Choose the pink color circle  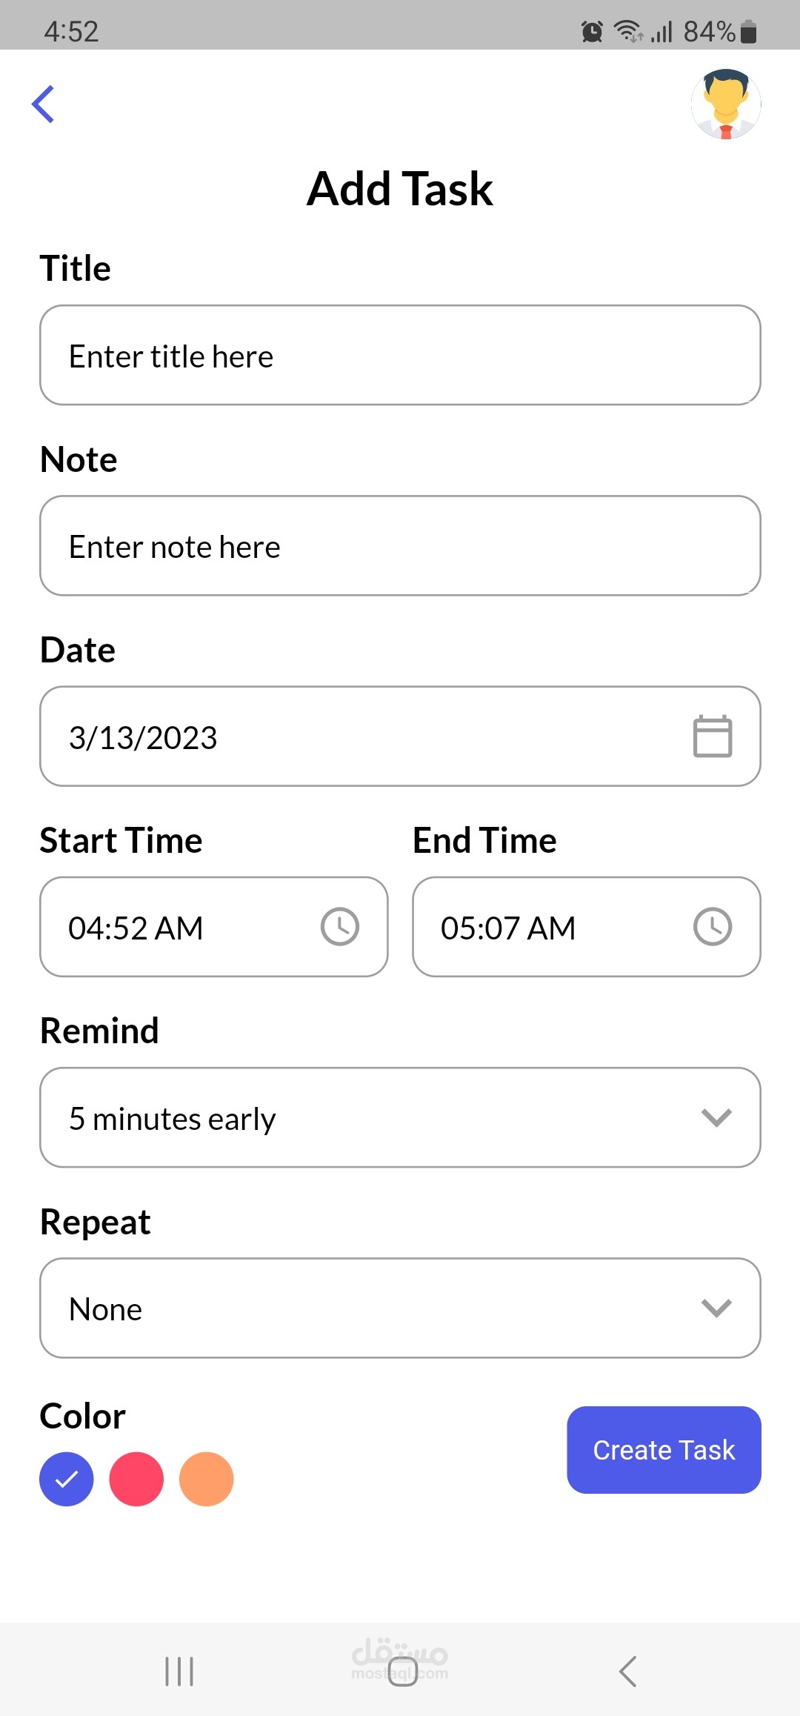(136, 1479)
